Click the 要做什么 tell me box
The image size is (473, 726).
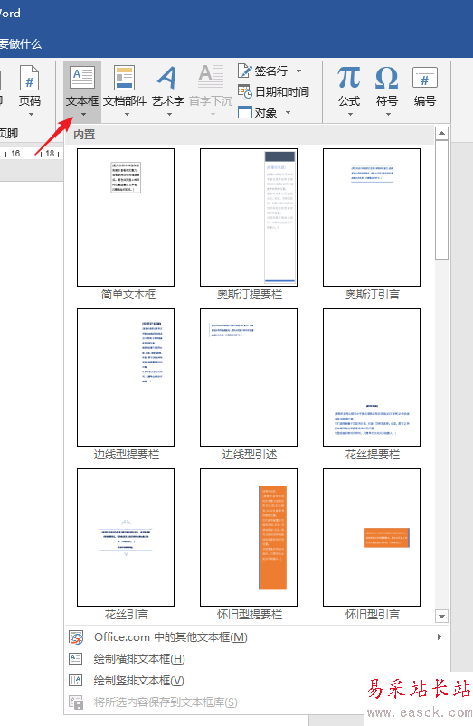pyautogui.click(x=21, y=44)
